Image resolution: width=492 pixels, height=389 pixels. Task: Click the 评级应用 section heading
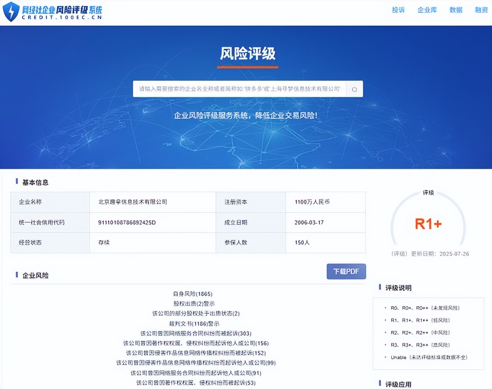(398, 384)
